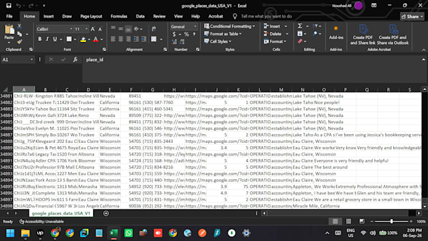The image size is (428, 241).
Task: Switch to the Data tab
Action: pos(140,16)
